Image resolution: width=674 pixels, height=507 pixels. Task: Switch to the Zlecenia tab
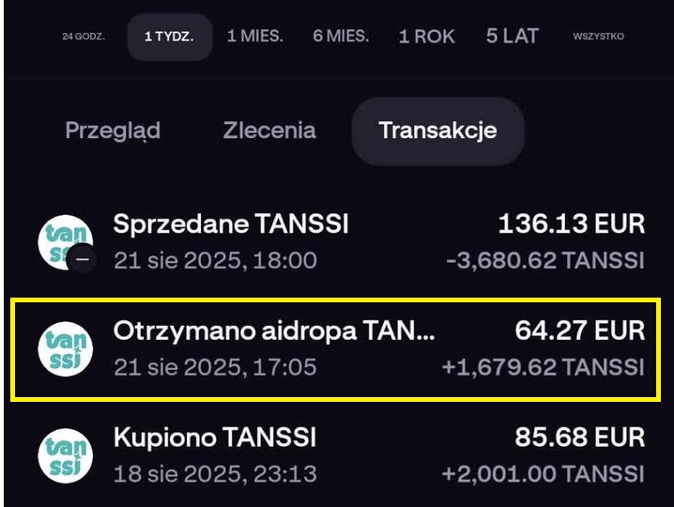pyautogui.click(x=269, y=131)
